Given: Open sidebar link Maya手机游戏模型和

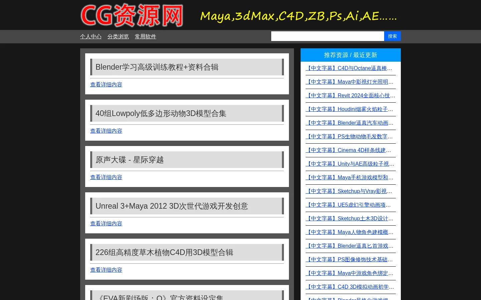Looking at the screenshot, I should 350,178.
